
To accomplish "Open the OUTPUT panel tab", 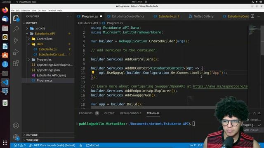I will [x=109, y=113].
